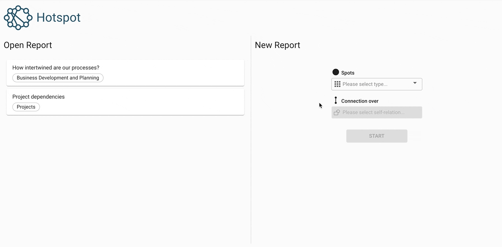This screenshot has height=247, width=502.
Task: Open 'How intertwined are our processes?' report
Action: coord(56,68)
